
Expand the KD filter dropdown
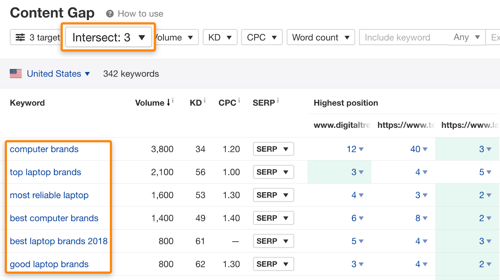(220, 37)
